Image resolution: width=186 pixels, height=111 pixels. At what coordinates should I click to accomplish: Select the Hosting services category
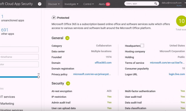(12, 110)
